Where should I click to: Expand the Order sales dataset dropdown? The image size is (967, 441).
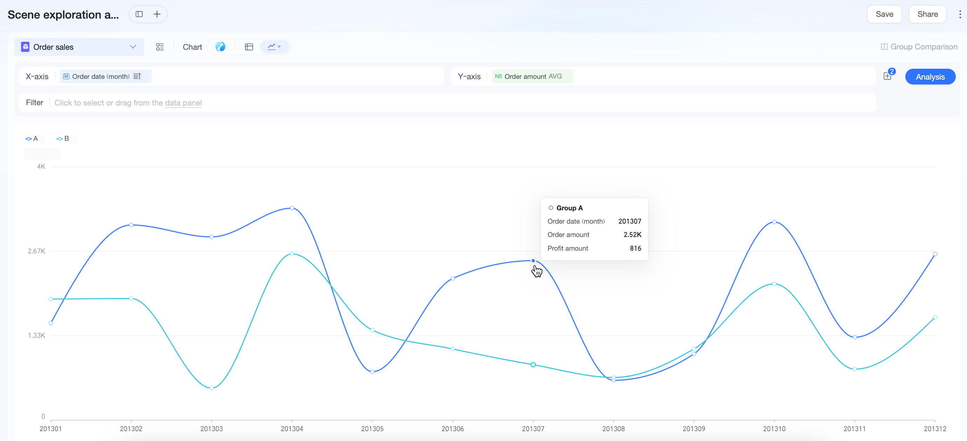coord(79,47)
